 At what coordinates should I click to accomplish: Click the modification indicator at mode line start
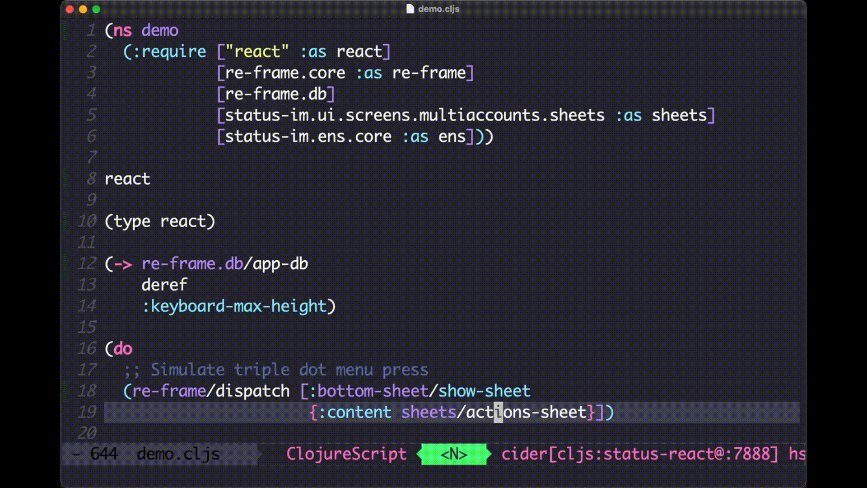(75, 454)
